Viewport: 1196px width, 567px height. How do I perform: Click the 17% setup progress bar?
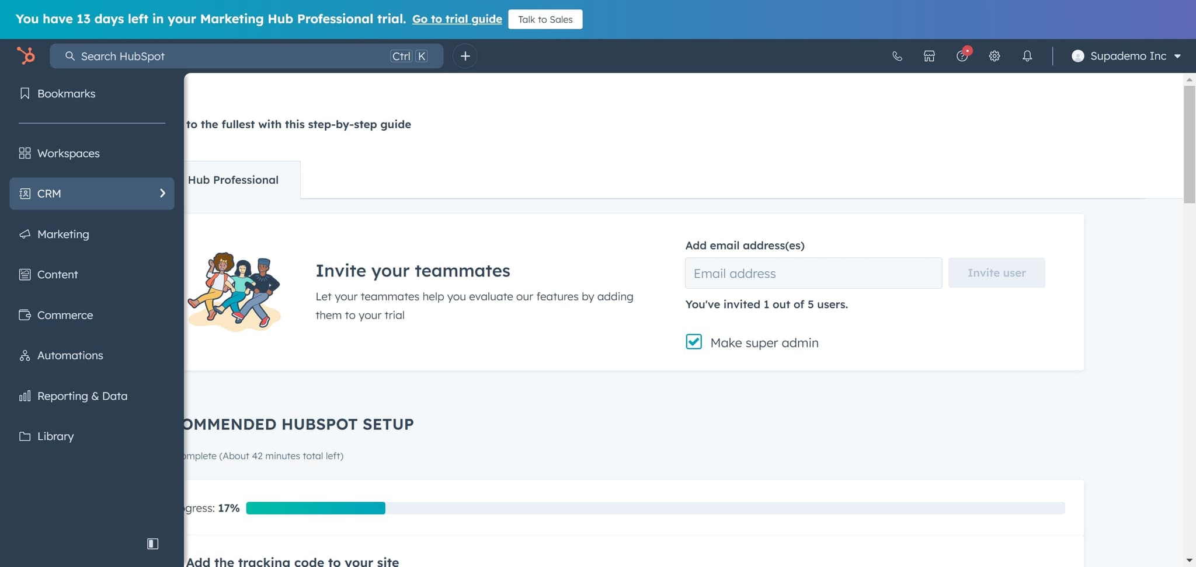click(315, 508)
